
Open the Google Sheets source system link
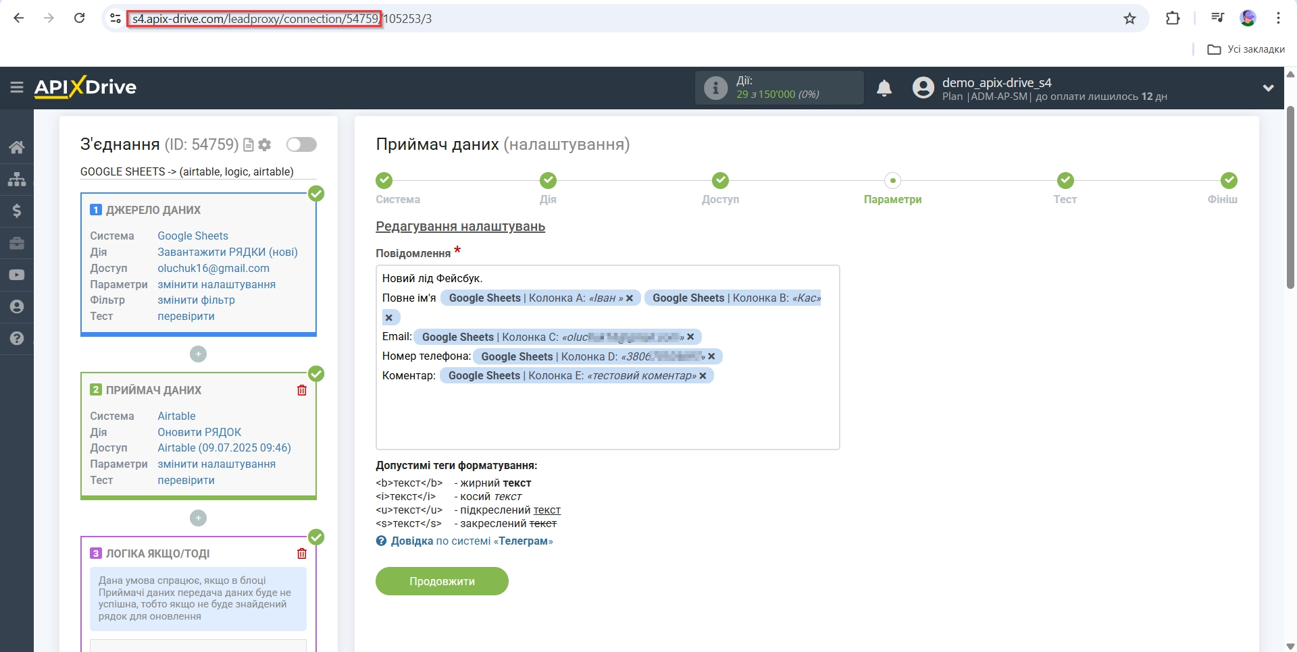193,236
